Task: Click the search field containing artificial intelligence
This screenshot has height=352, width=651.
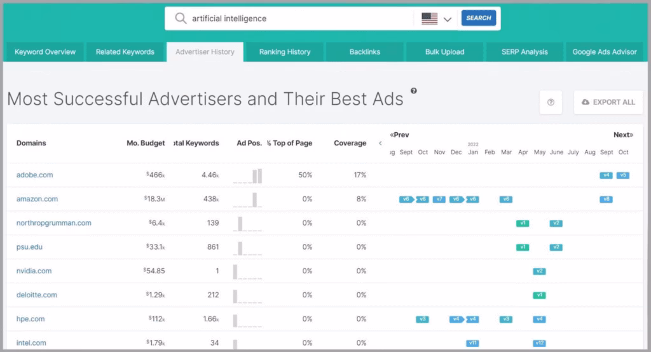Action: pos(299,18)
